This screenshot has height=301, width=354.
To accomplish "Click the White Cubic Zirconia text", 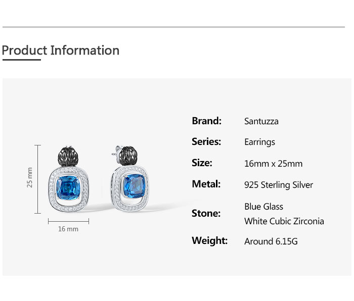I will (284, 221).
